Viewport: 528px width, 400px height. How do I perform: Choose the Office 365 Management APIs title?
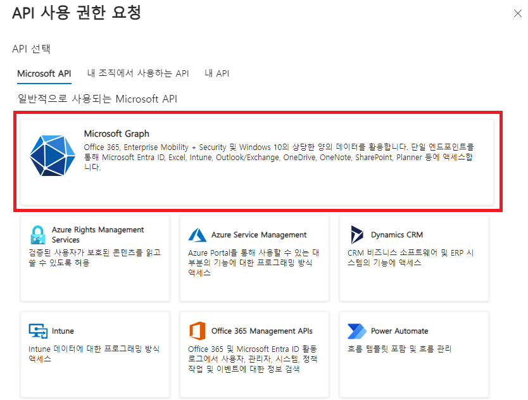tap(261, 331)
